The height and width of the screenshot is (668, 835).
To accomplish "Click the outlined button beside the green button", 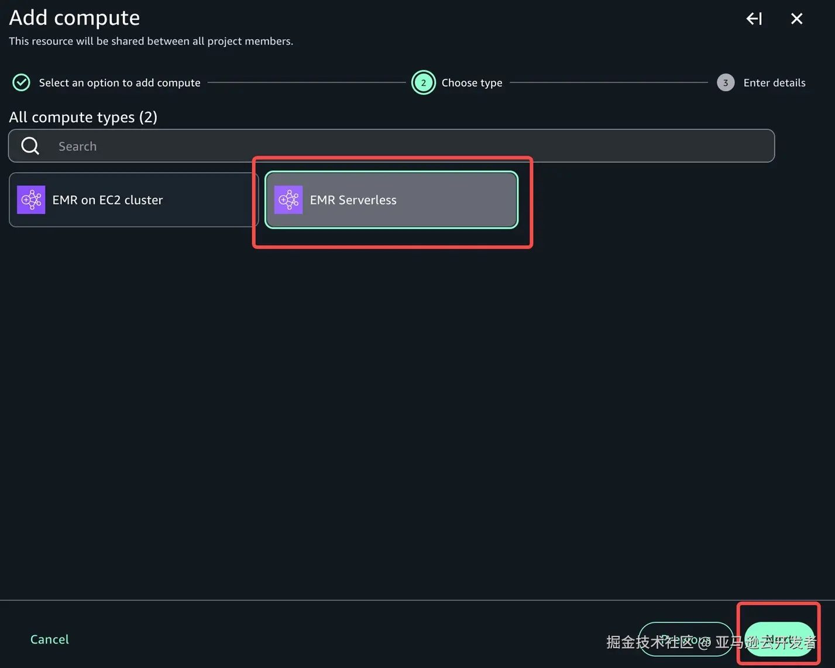I will (x=686, y=639).
